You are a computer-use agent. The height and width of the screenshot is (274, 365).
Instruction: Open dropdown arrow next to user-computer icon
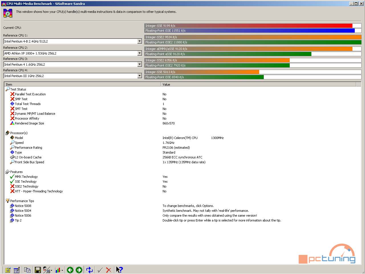point(52,271)
